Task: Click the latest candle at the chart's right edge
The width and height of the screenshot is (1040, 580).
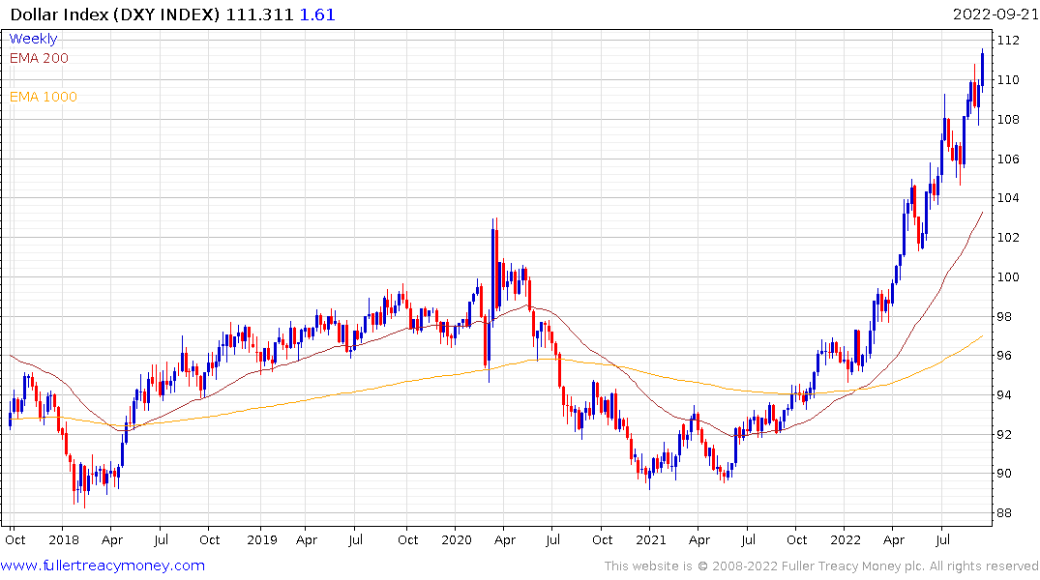Action: pos(982,69)
